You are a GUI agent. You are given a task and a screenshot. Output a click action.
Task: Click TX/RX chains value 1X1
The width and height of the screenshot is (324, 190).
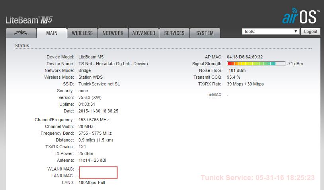82,147
